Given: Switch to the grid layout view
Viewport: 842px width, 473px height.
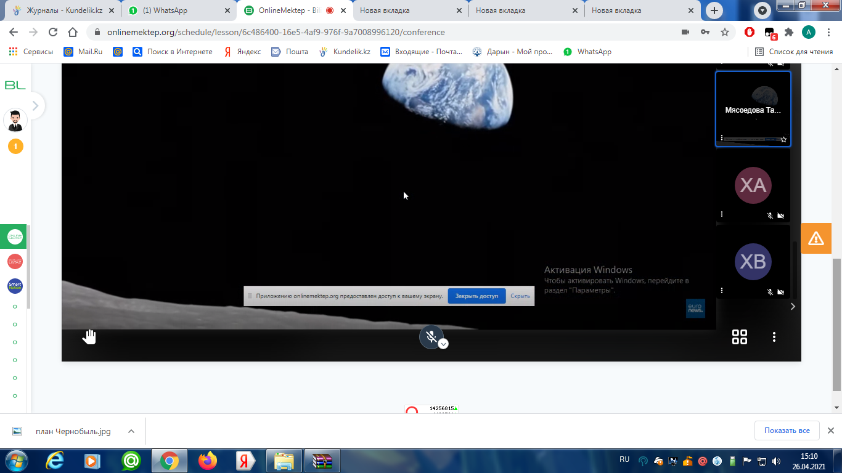Looking at the screenshot, I should tap(739, 337).
